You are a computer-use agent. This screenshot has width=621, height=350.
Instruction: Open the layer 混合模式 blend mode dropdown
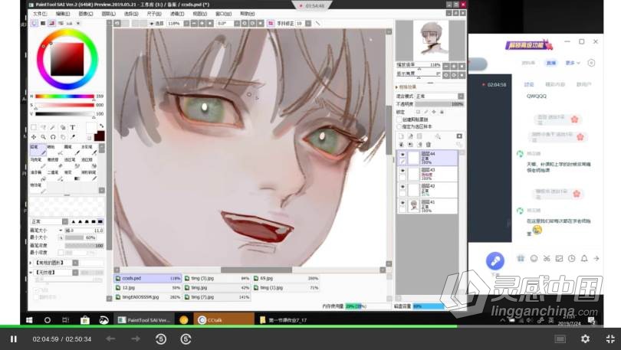461,96
